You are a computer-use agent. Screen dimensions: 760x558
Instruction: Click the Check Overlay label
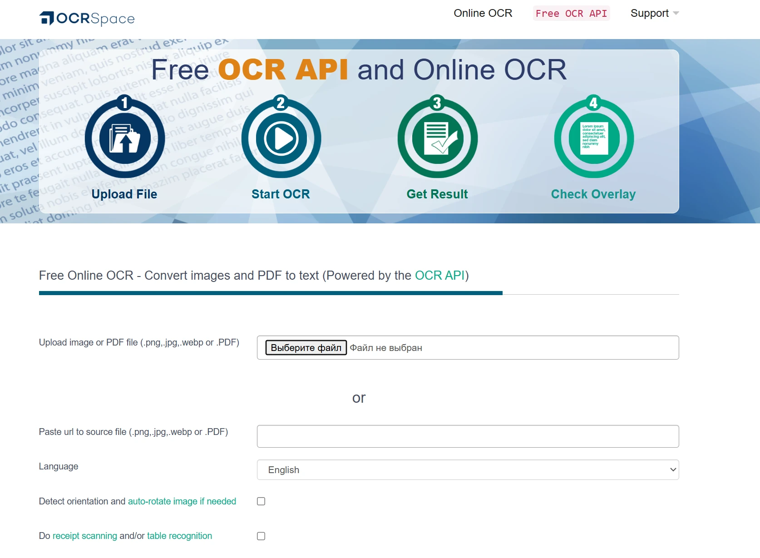point(593,194)
